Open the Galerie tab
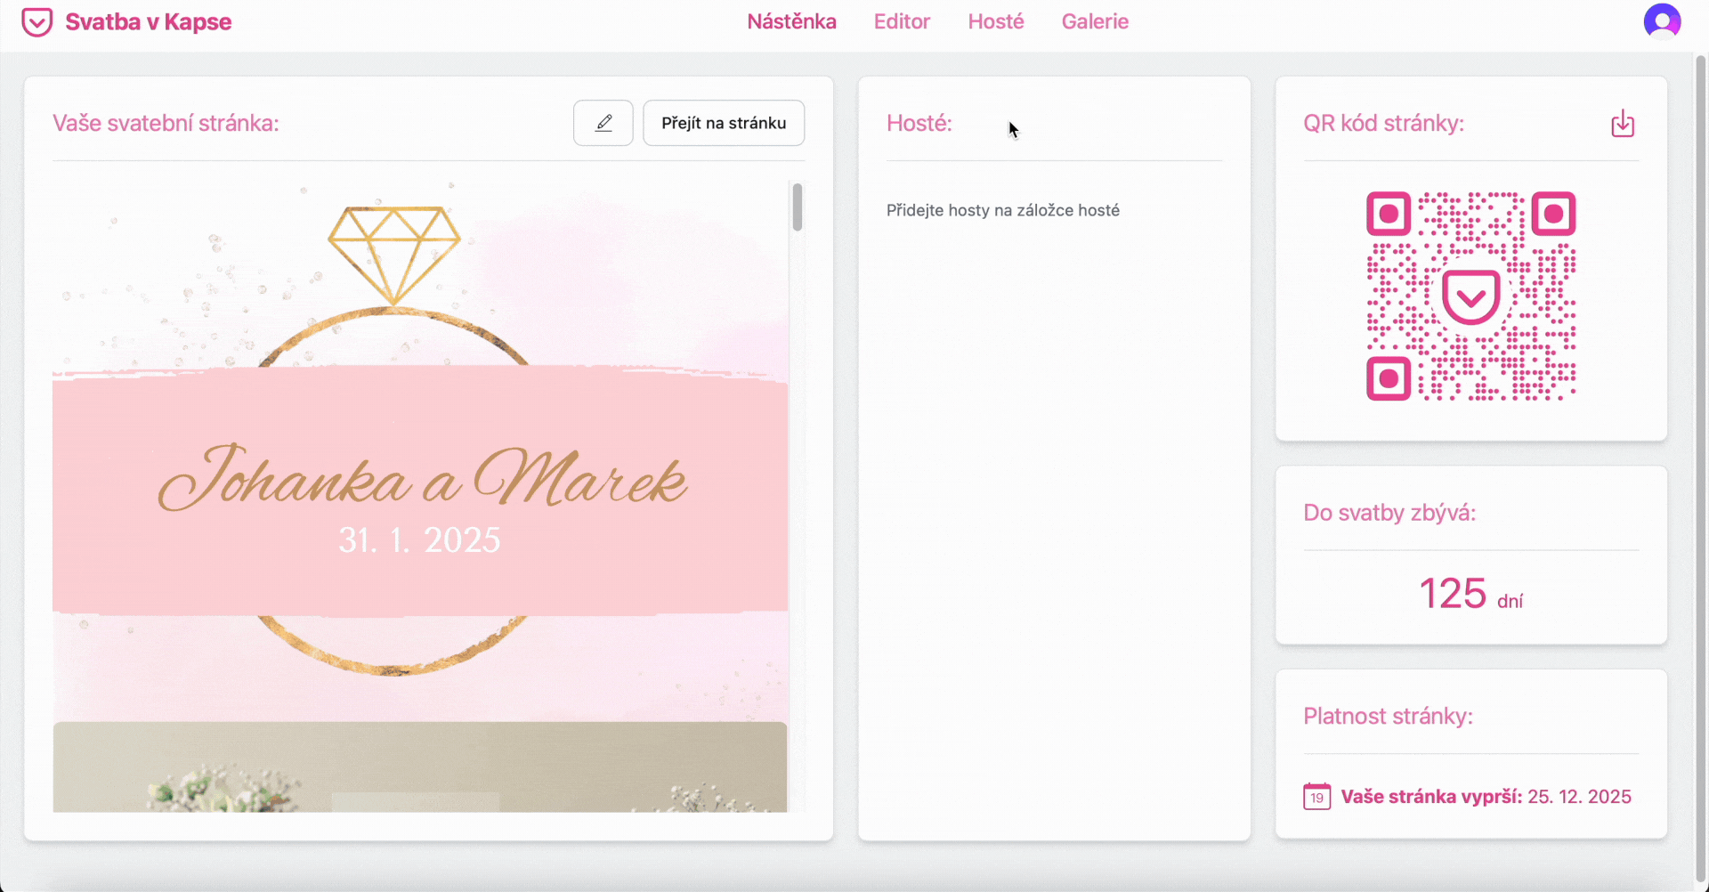Image resolution: width=1709 pixels, height=892 pixels. coord(1094,21)
